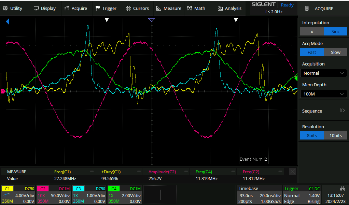Open the Trigger settings box
Viewport: 349px width, 205px height.
pos(302,195)
